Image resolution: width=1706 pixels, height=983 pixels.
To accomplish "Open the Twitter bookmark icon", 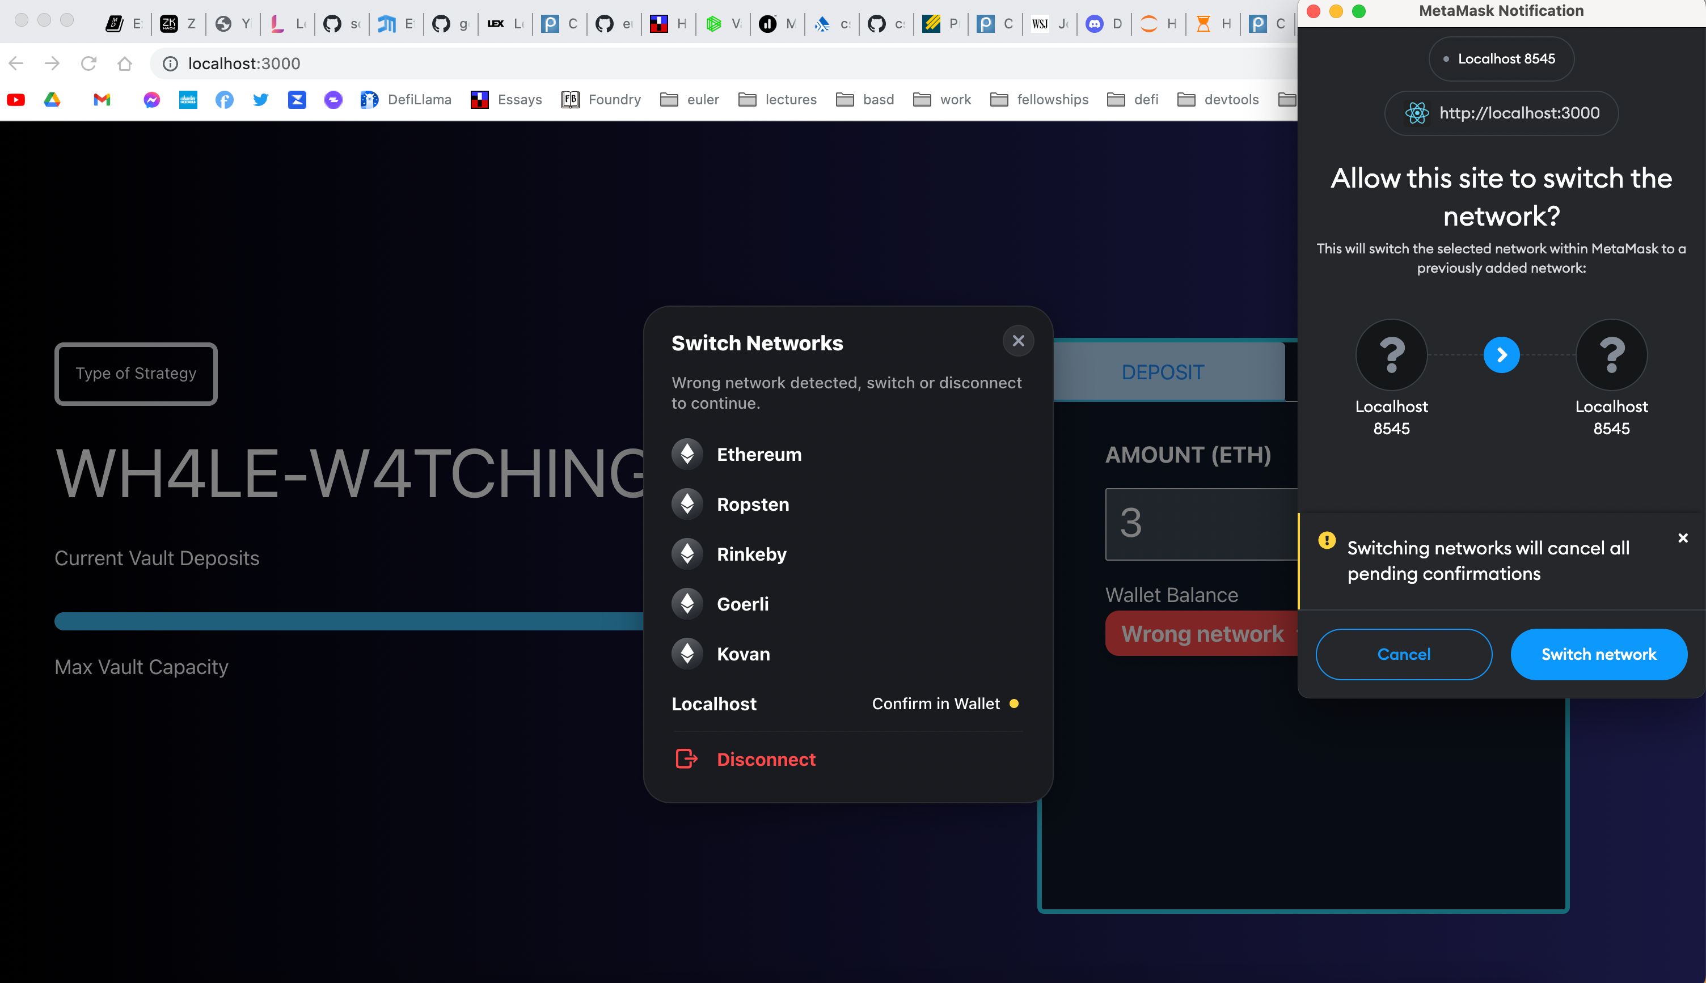I will click(261, 100).
